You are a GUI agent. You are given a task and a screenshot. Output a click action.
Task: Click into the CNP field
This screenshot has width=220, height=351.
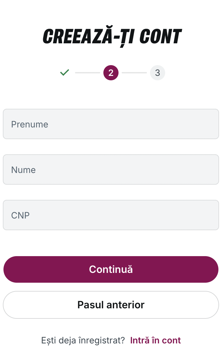coord(111,215)
